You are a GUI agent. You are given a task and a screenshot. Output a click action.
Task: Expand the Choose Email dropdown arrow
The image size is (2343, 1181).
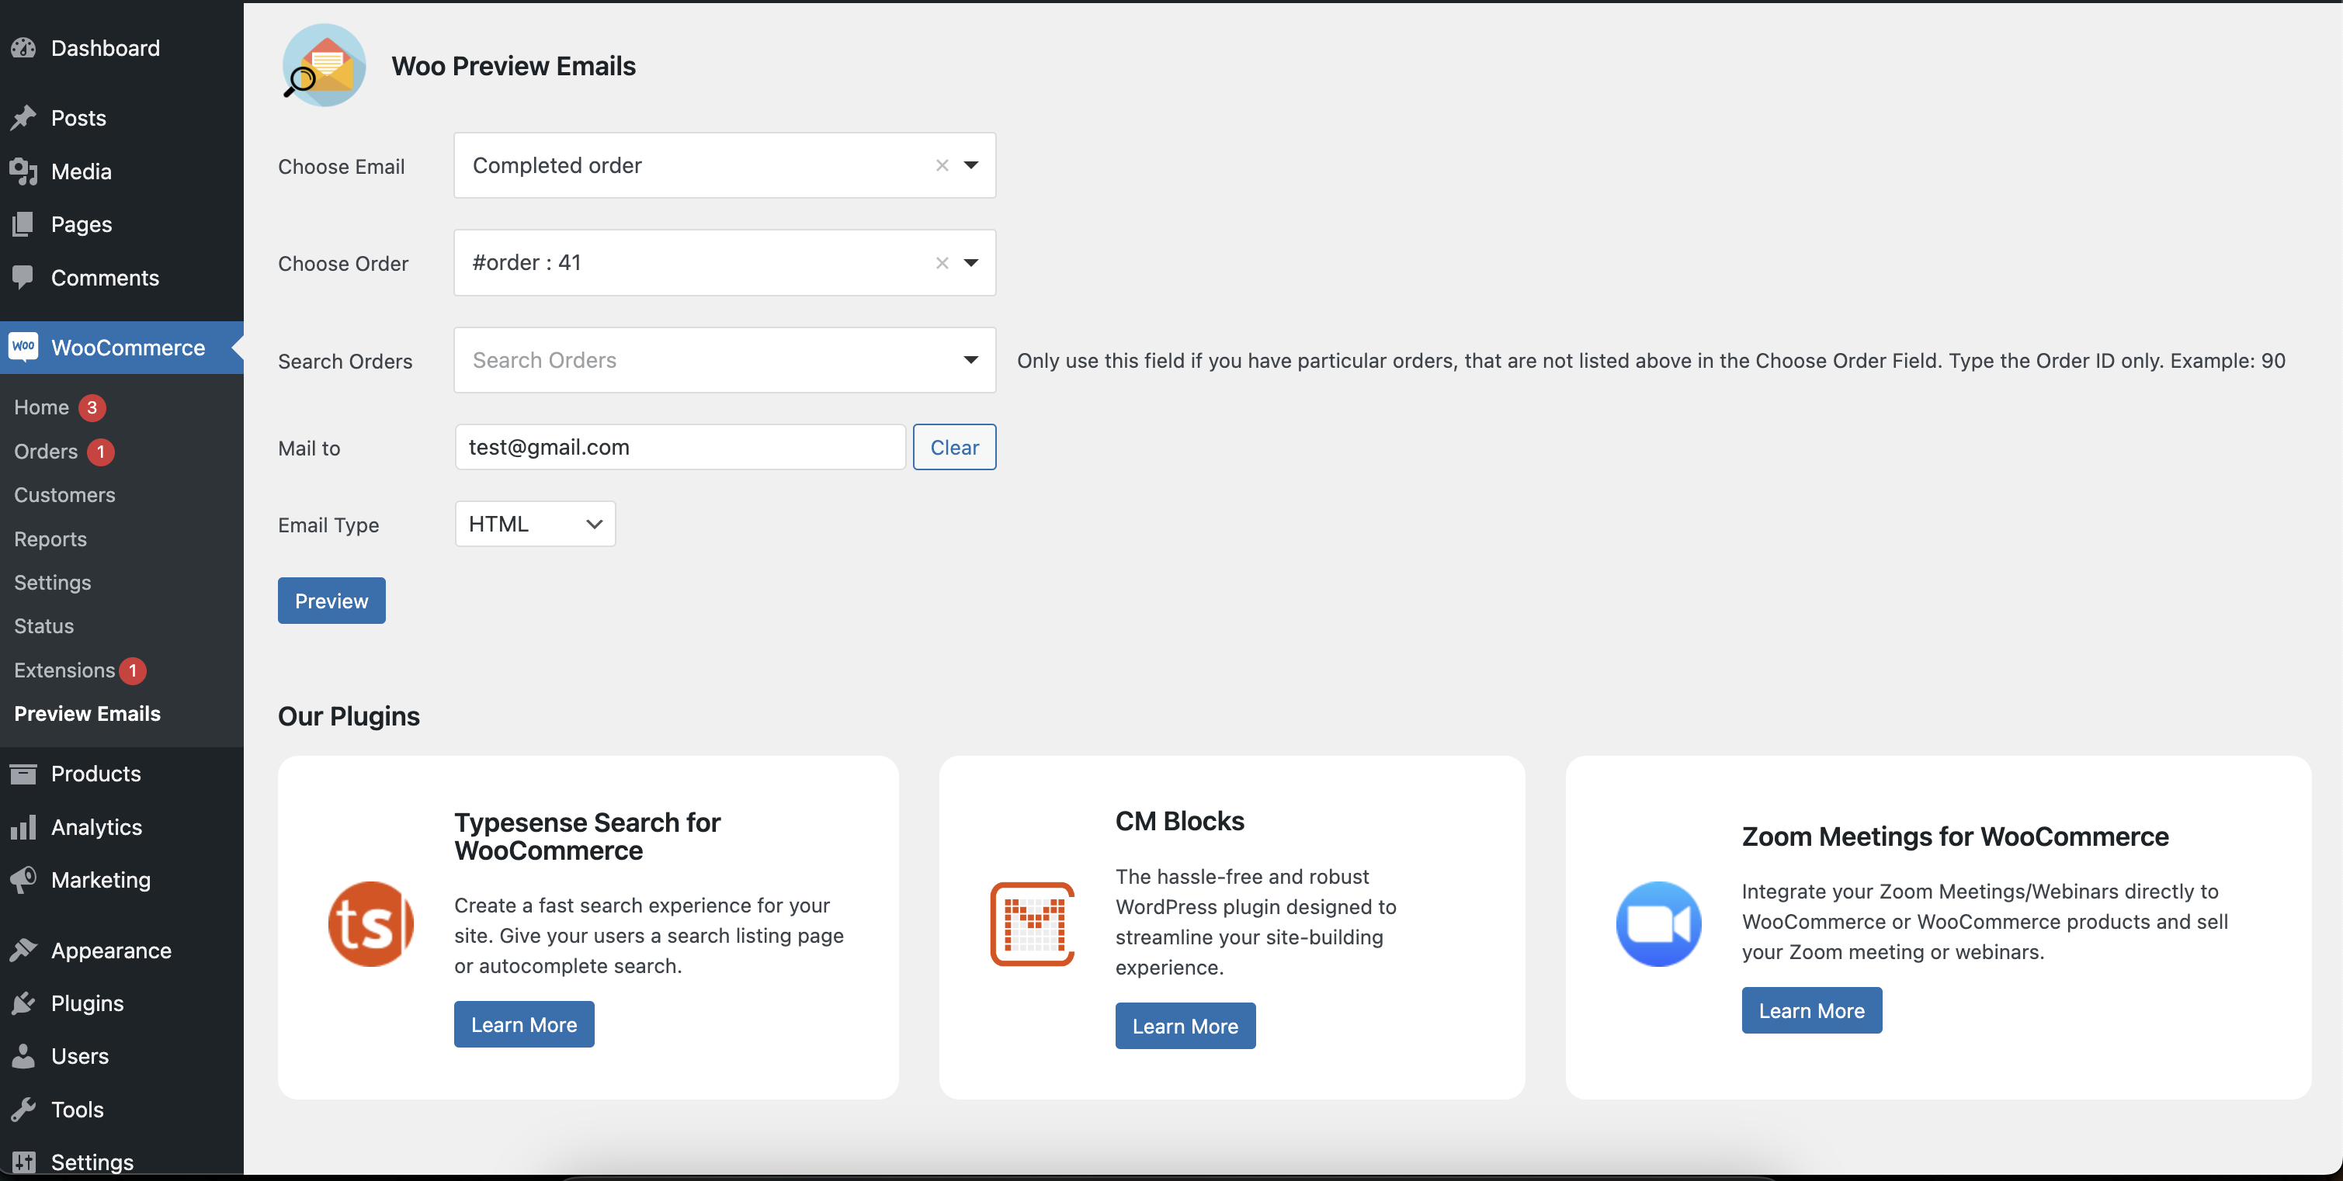click(970, 165)
